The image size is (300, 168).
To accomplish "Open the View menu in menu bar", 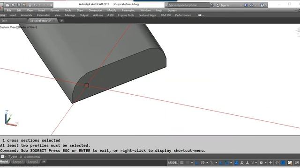I will [30, 10].
